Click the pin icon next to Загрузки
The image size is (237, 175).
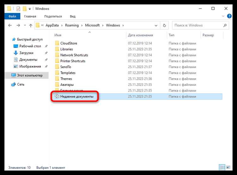[46, 53]
